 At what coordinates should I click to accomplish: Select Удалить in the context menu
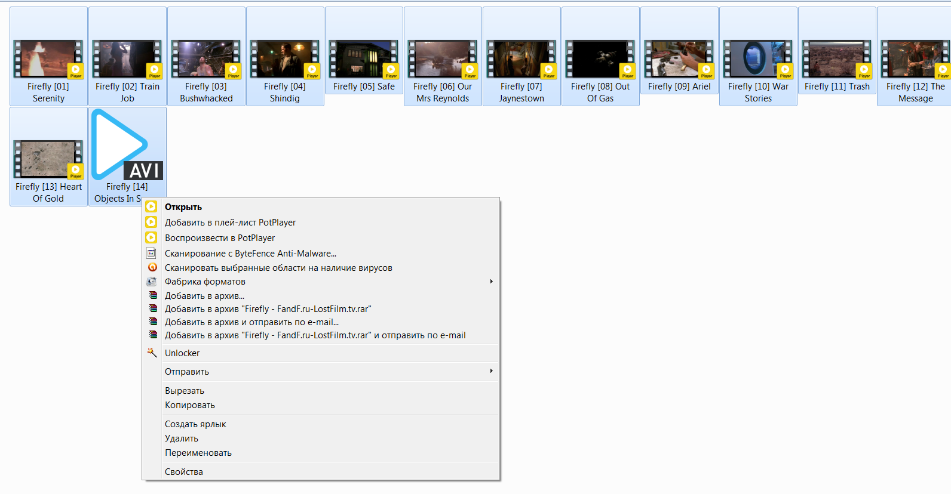pos(181,439)
